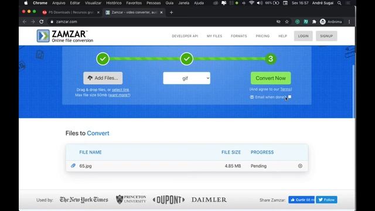This screenshot has height=211, width=375.
Task: Click the step 3 circle
Action: pos(271,59)
